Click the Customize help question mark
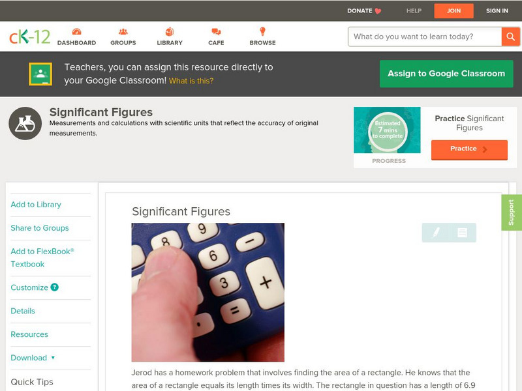This screenshot has height=391, width=522. click(x=54, y=287)
